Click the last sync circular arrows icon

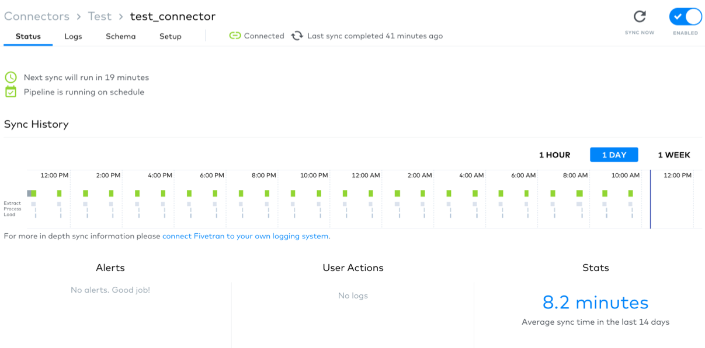pyautogui.click(x=297, y=36)
